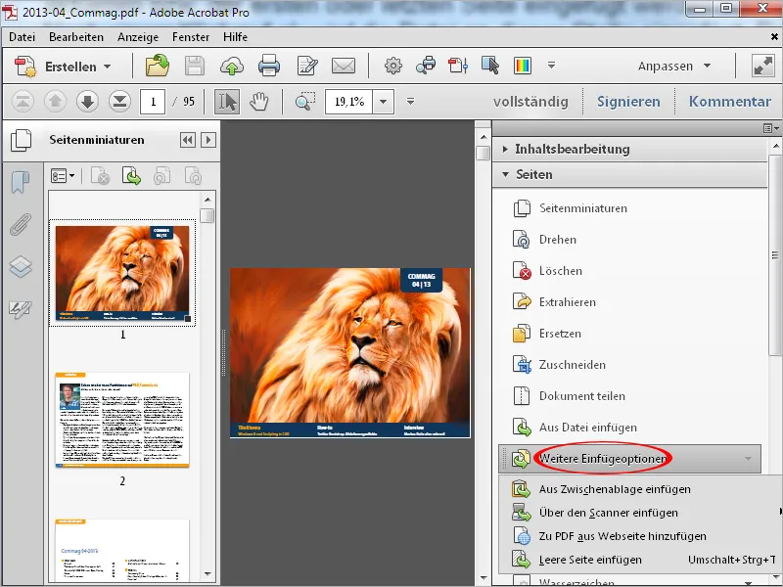Click insert pages icon in thumbnails toolbar
This screenshot has width=783, height=587.
tap(131, 176)
